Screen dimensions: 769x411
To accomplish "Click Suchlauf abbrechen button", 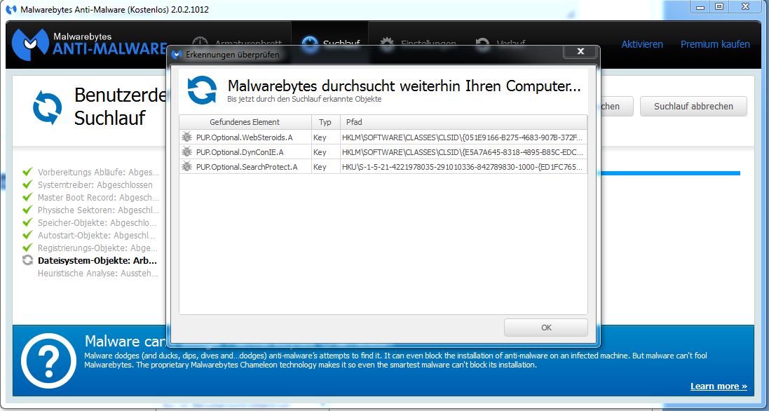I will point(693,107).
